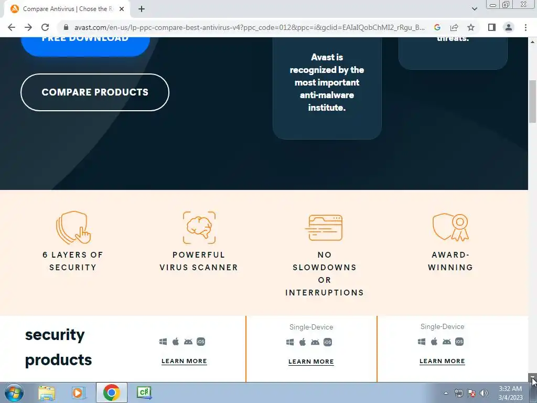Open Windows Explorer from taskbar
537x403 pixels.
coord(47,393)
